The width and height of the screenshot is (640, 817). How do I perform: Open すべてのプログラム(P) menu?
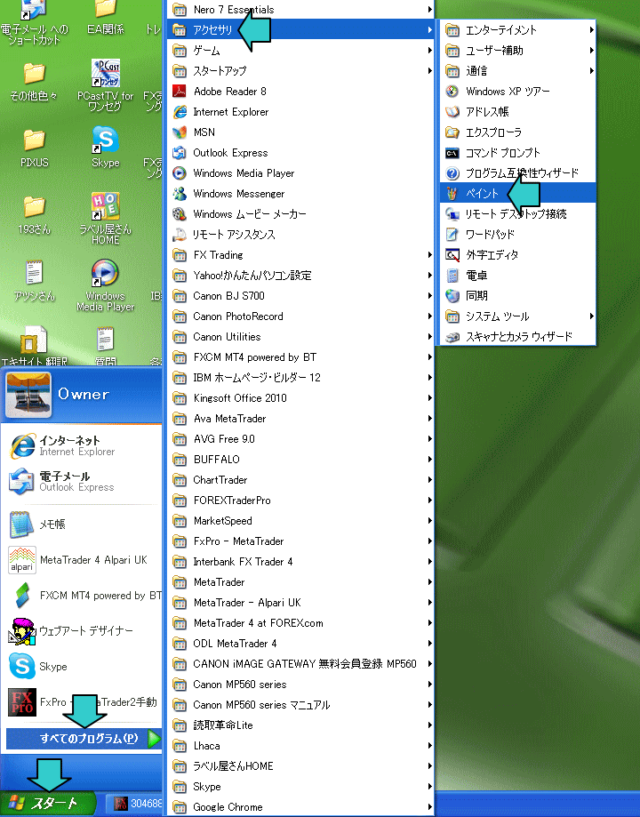tap(84, 738)
